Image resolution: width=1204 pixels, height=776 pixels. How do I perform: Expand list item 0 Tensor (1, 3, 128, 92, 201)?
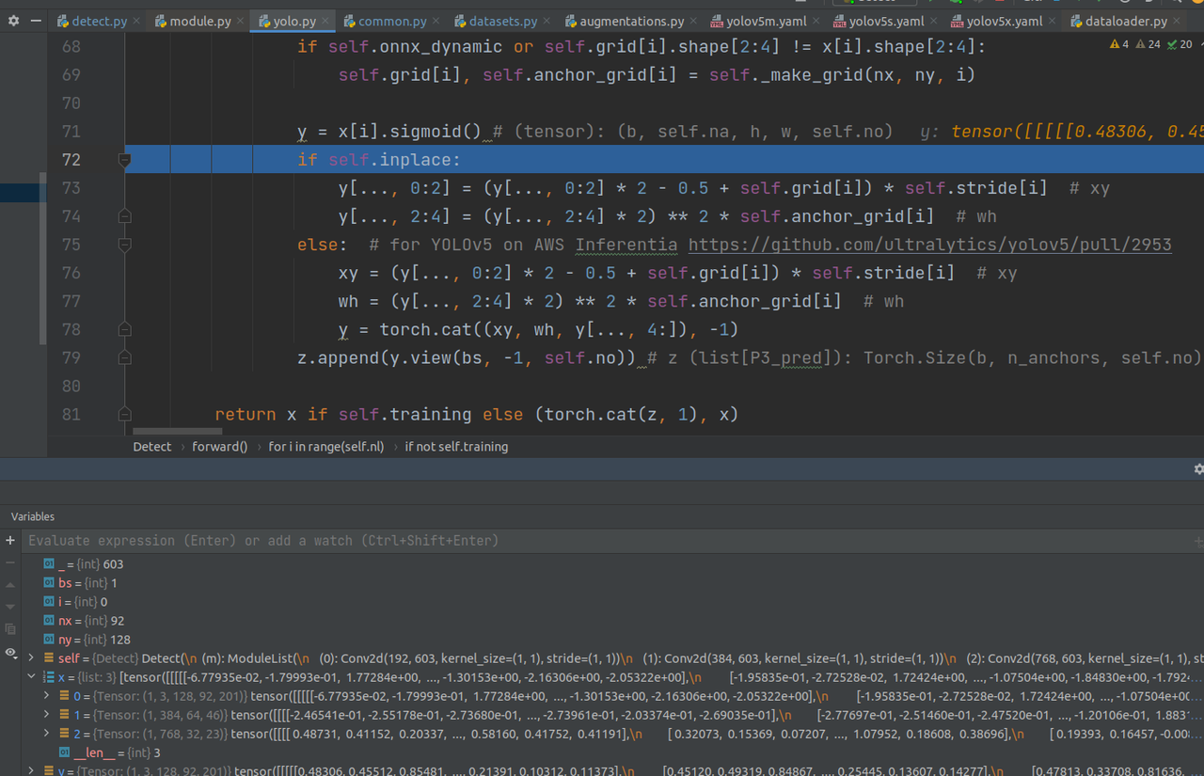(48, 696)
